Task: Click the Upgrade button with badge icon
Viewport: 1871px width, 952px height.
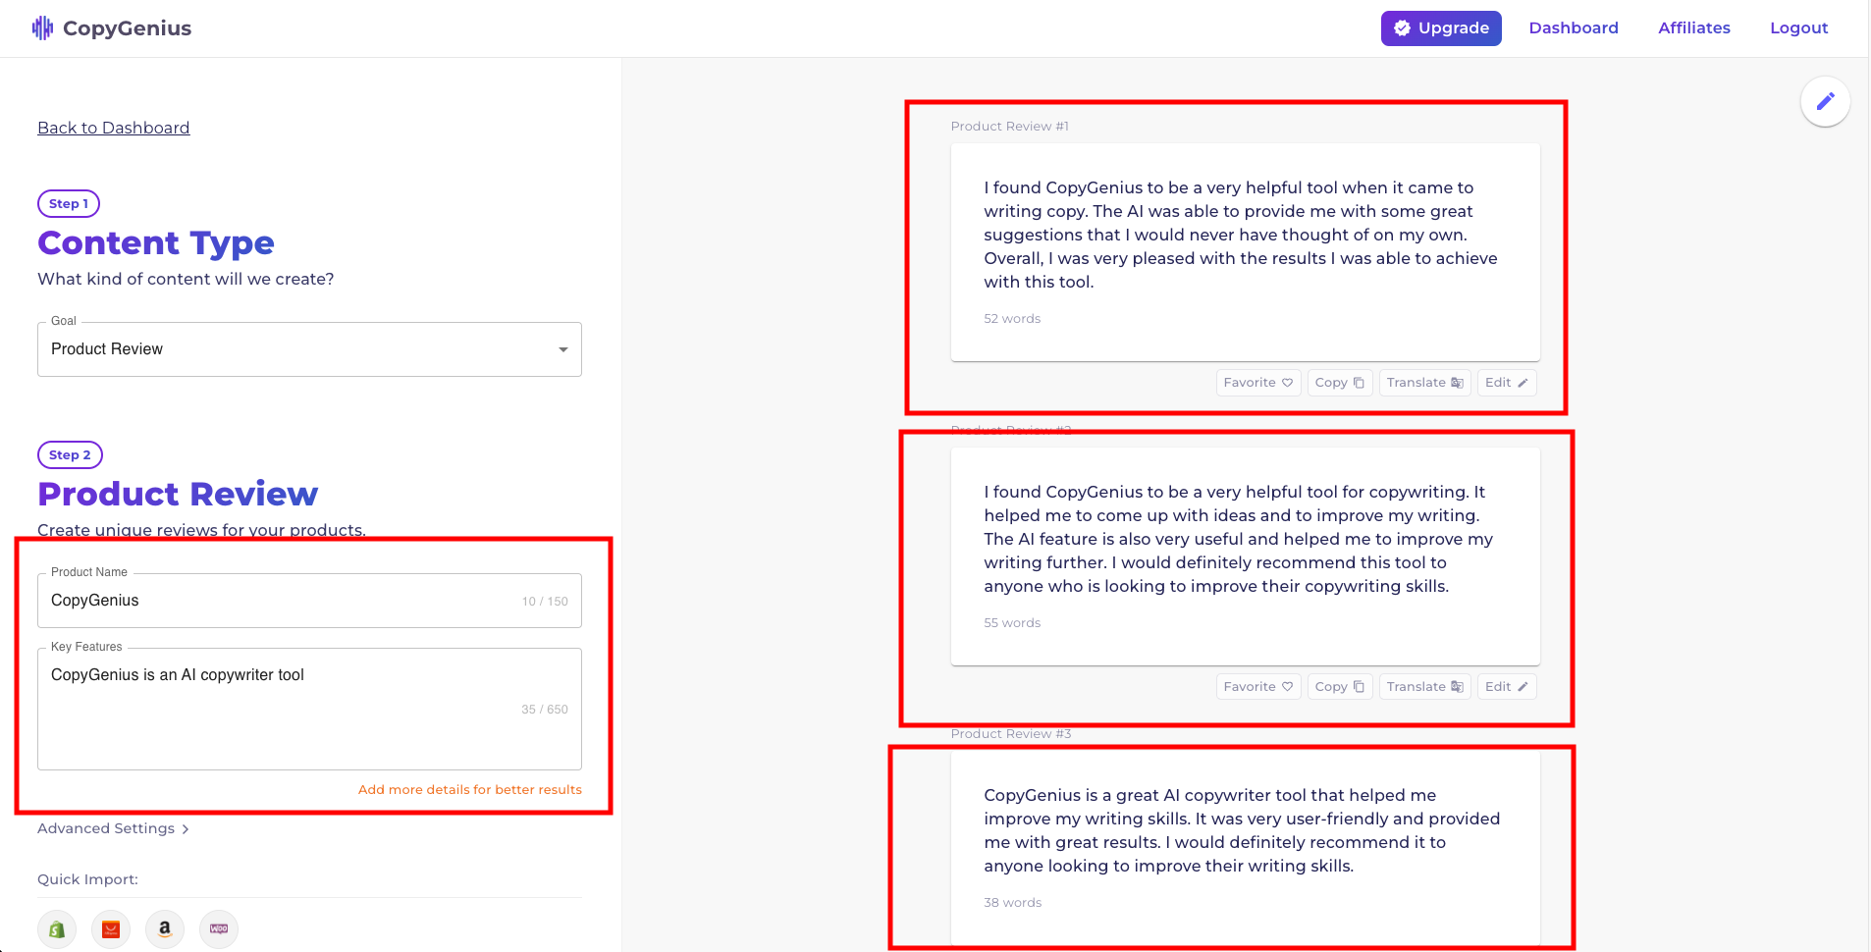Action: (1440, 27)
